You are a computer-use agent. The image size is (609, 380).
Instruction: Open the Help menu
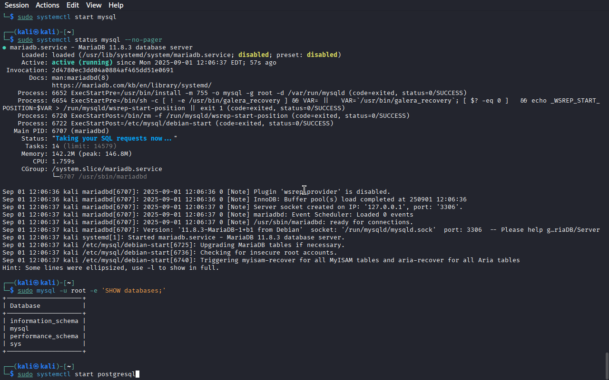[x=116, y=5]
